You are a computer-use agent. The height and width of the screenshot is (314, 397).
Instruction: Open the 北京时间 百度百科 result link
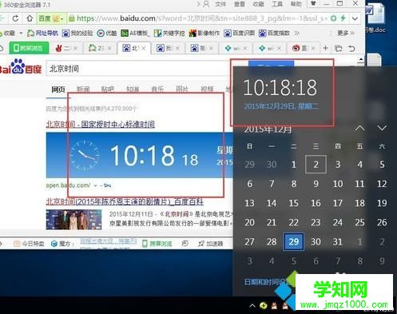[125, 201]
